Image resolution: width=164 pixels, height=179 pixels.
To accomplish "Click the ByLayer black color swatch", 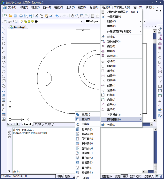I will pos(87,21).
